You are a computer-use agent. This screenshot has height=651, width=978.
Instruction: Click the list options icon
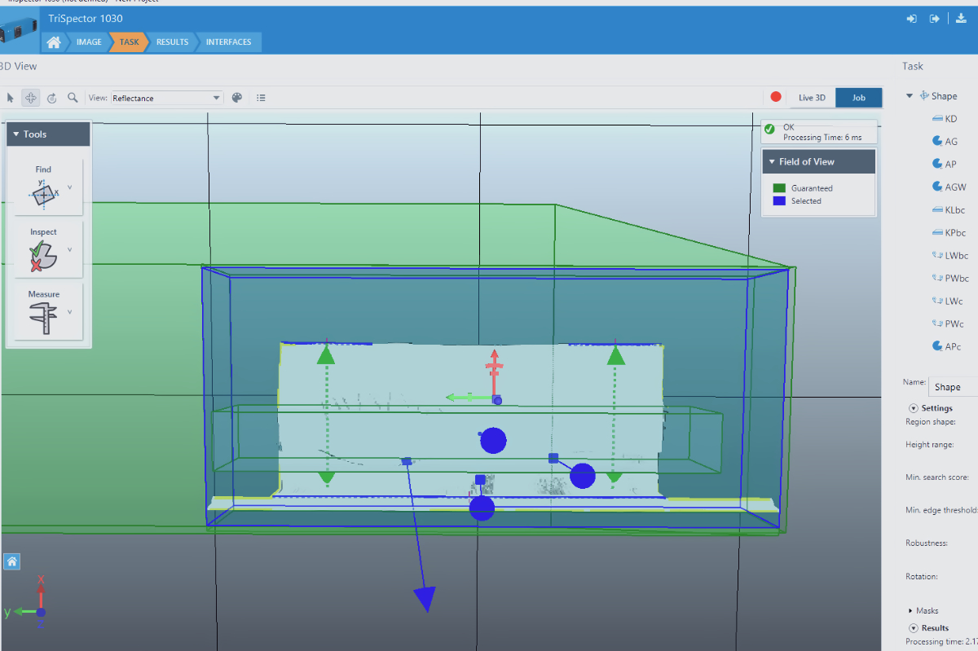coord(261,98)
